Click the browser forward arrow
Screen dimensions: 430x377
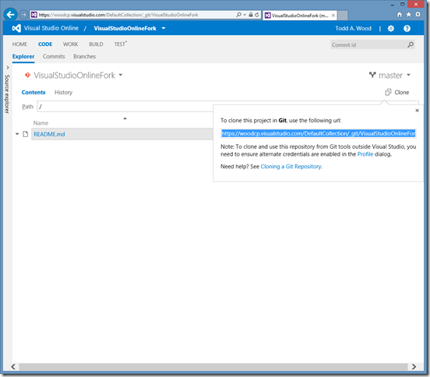click(x=23, y=15)
